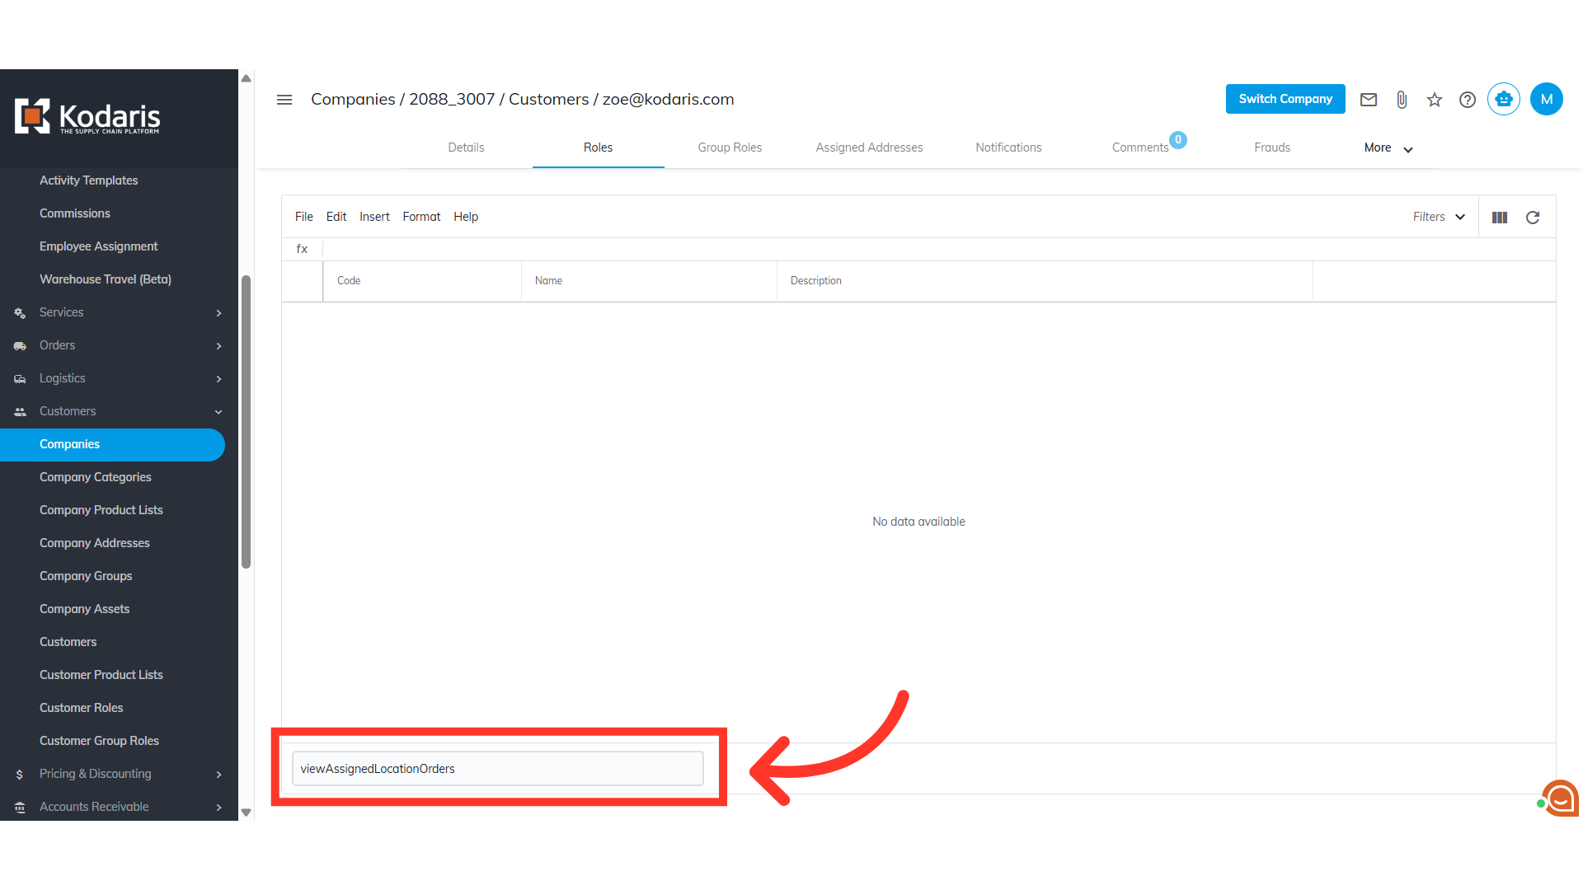The width and height of the screenshot is (1583, 890).
Task: Click the column chooser icon
Action: [1500, 218]
